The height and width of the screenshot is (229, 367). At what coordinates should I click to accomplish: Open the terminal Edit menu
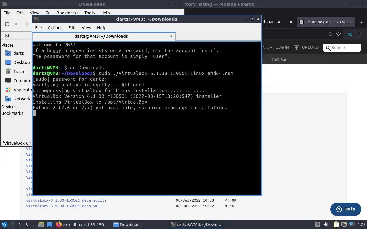pyautogui.click(x=72, y=28)
